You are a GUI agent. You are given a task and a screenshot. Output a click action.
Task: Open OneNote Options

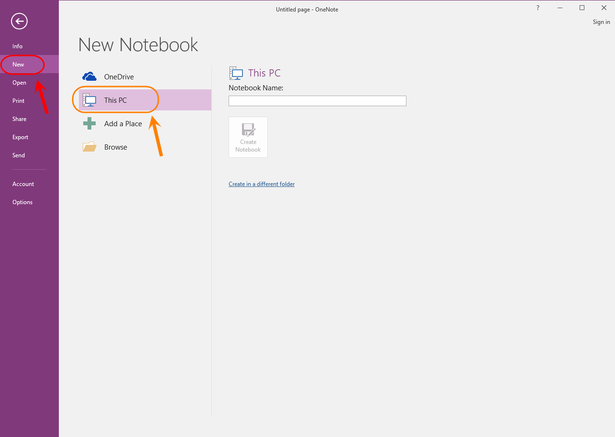point(29,202)
